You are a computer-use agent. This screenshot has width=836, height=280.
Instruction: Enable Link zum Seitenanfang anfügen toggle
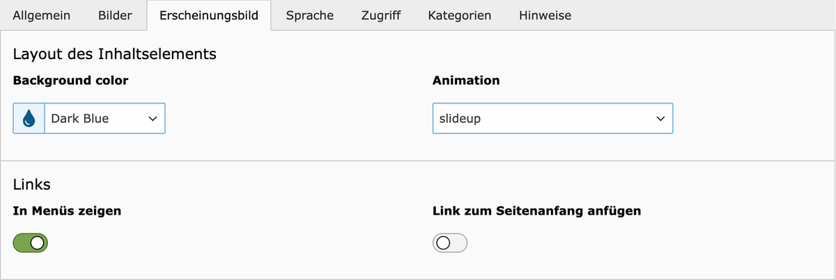(x=450, y=242)
